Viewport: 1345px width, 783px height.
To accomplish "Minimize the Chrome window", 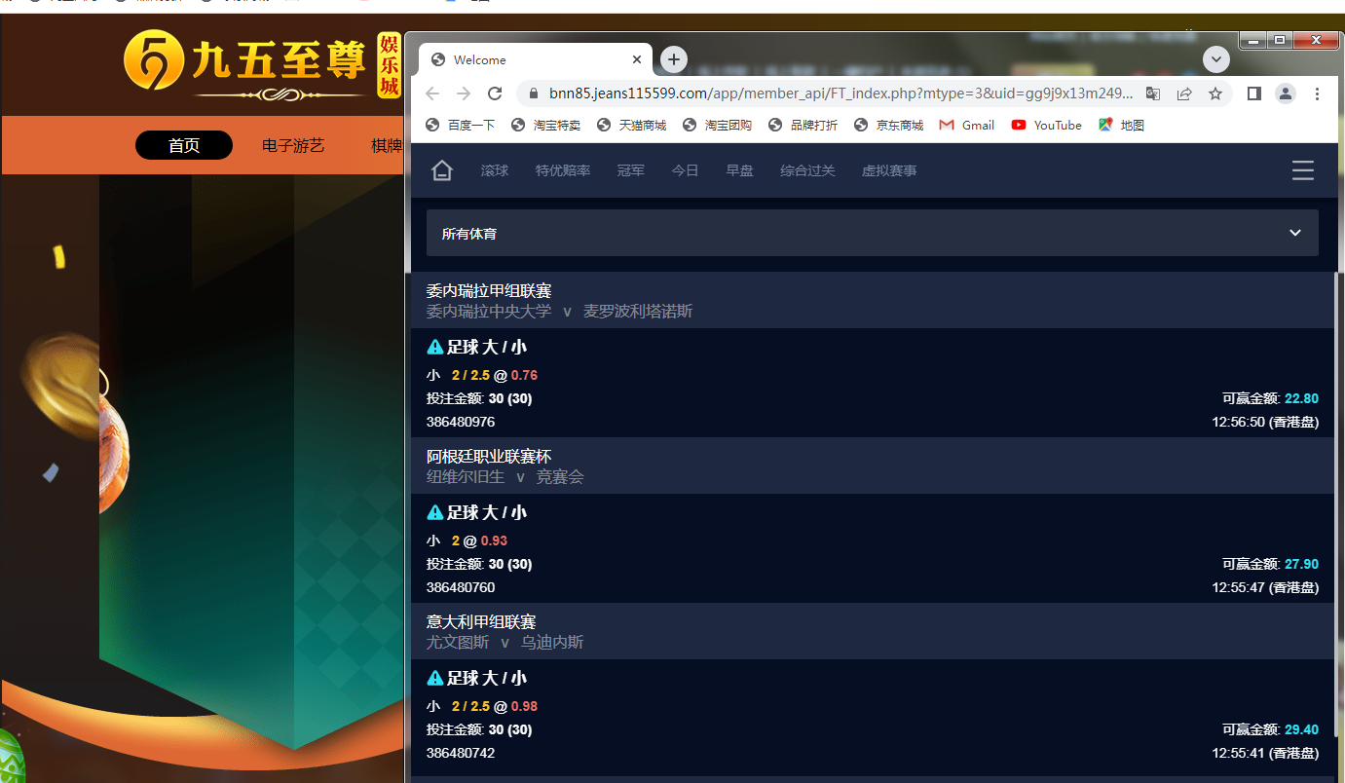I will pyautogui.click(x=1254, y=40).
